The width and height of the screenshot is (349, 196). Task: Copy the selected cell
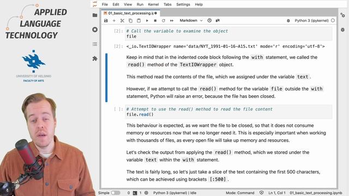tap(130, 21)
